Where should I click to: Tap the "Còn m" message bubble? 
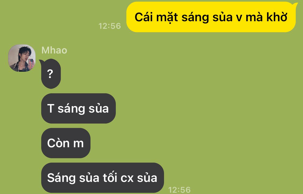[66, 143]
